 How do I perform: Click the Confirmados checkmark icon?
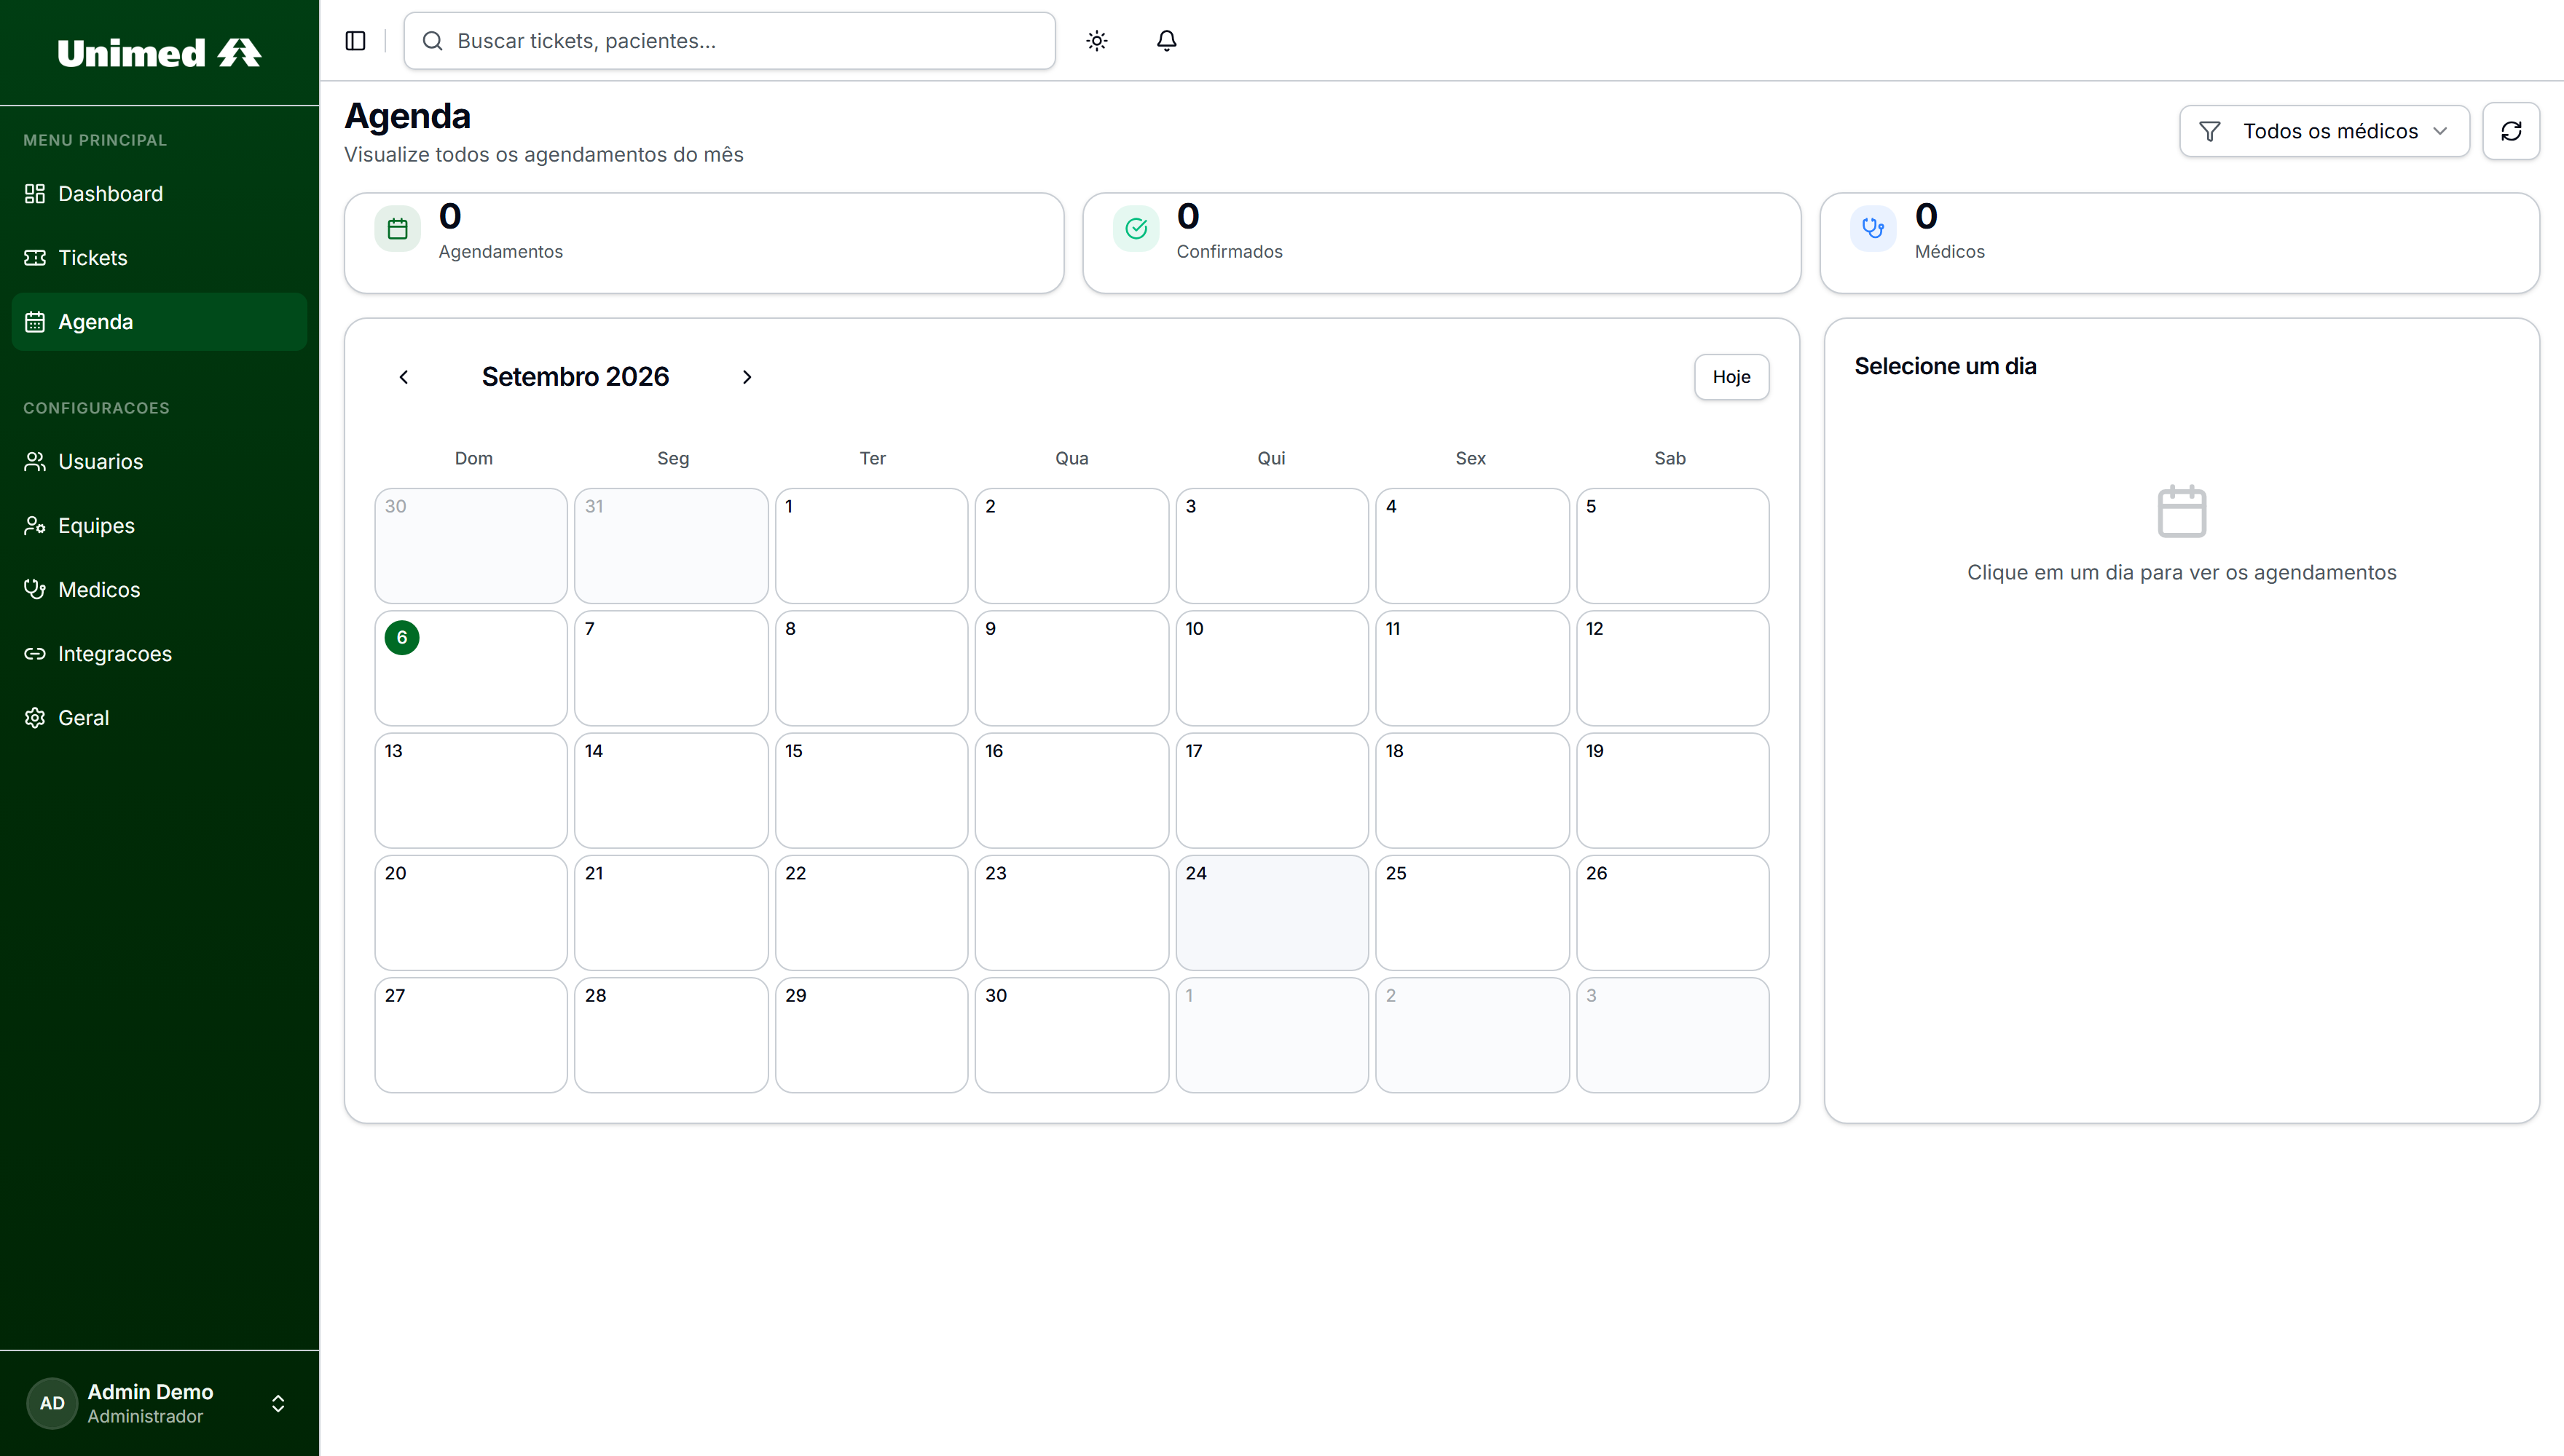(1136, 229)
